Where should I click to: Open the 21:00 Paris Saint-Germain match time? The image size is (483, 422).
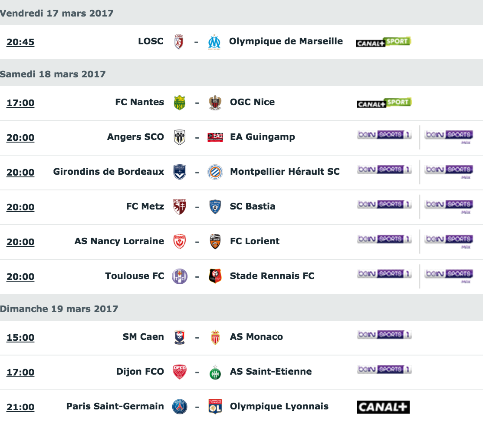(x=20, y=407)
